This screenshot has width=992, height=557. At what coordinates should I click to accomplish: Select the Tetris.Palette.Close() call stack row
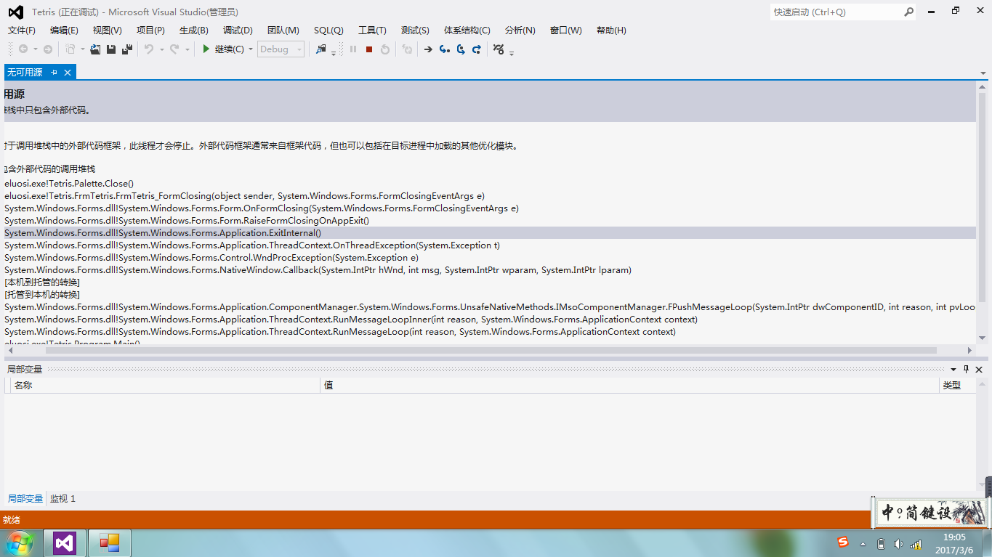click(x=490, y=184)
